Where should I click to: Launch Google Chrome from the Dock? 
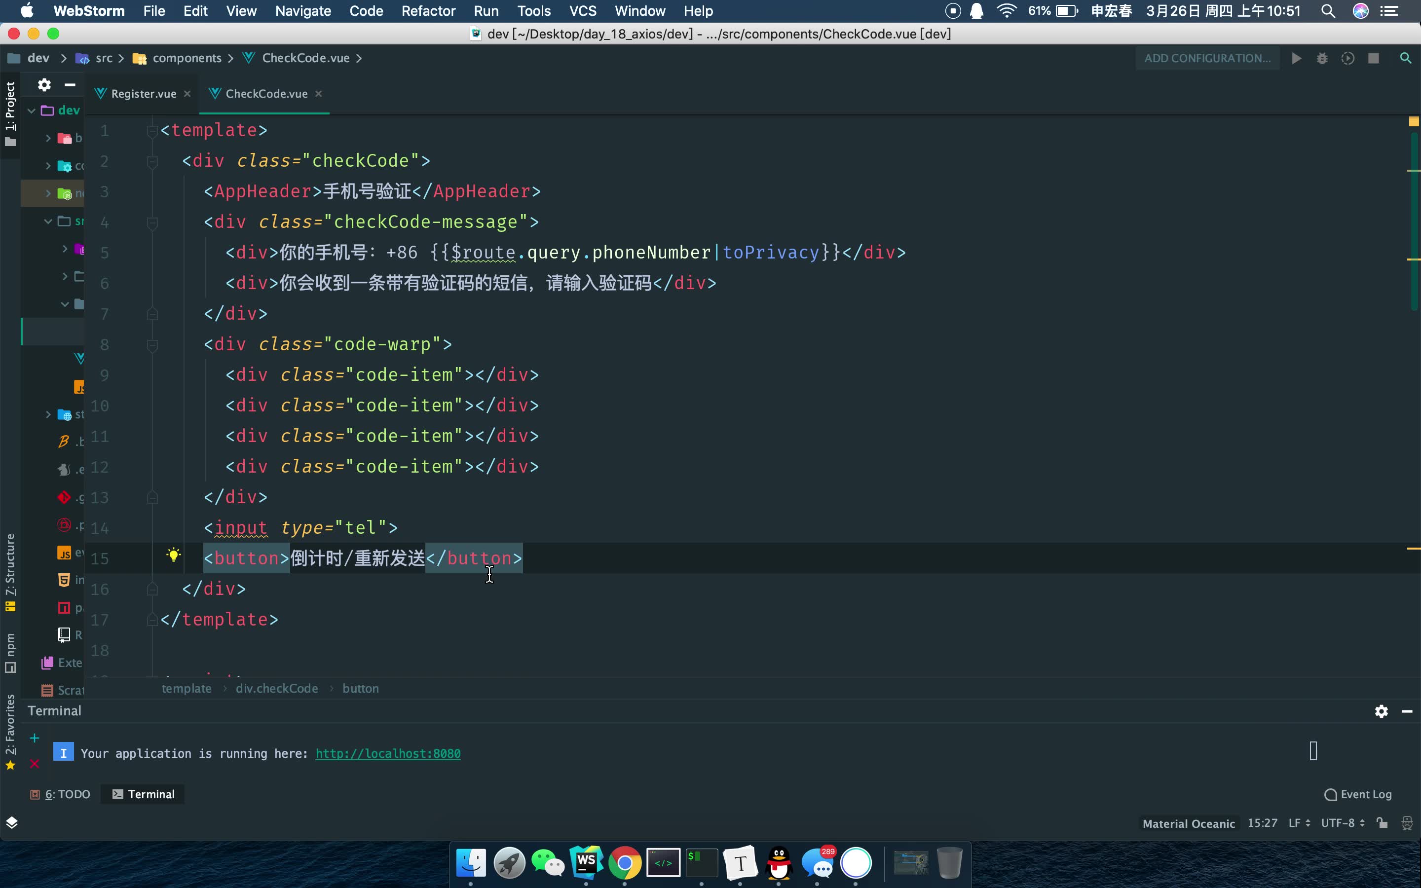(x=625, y=863)
